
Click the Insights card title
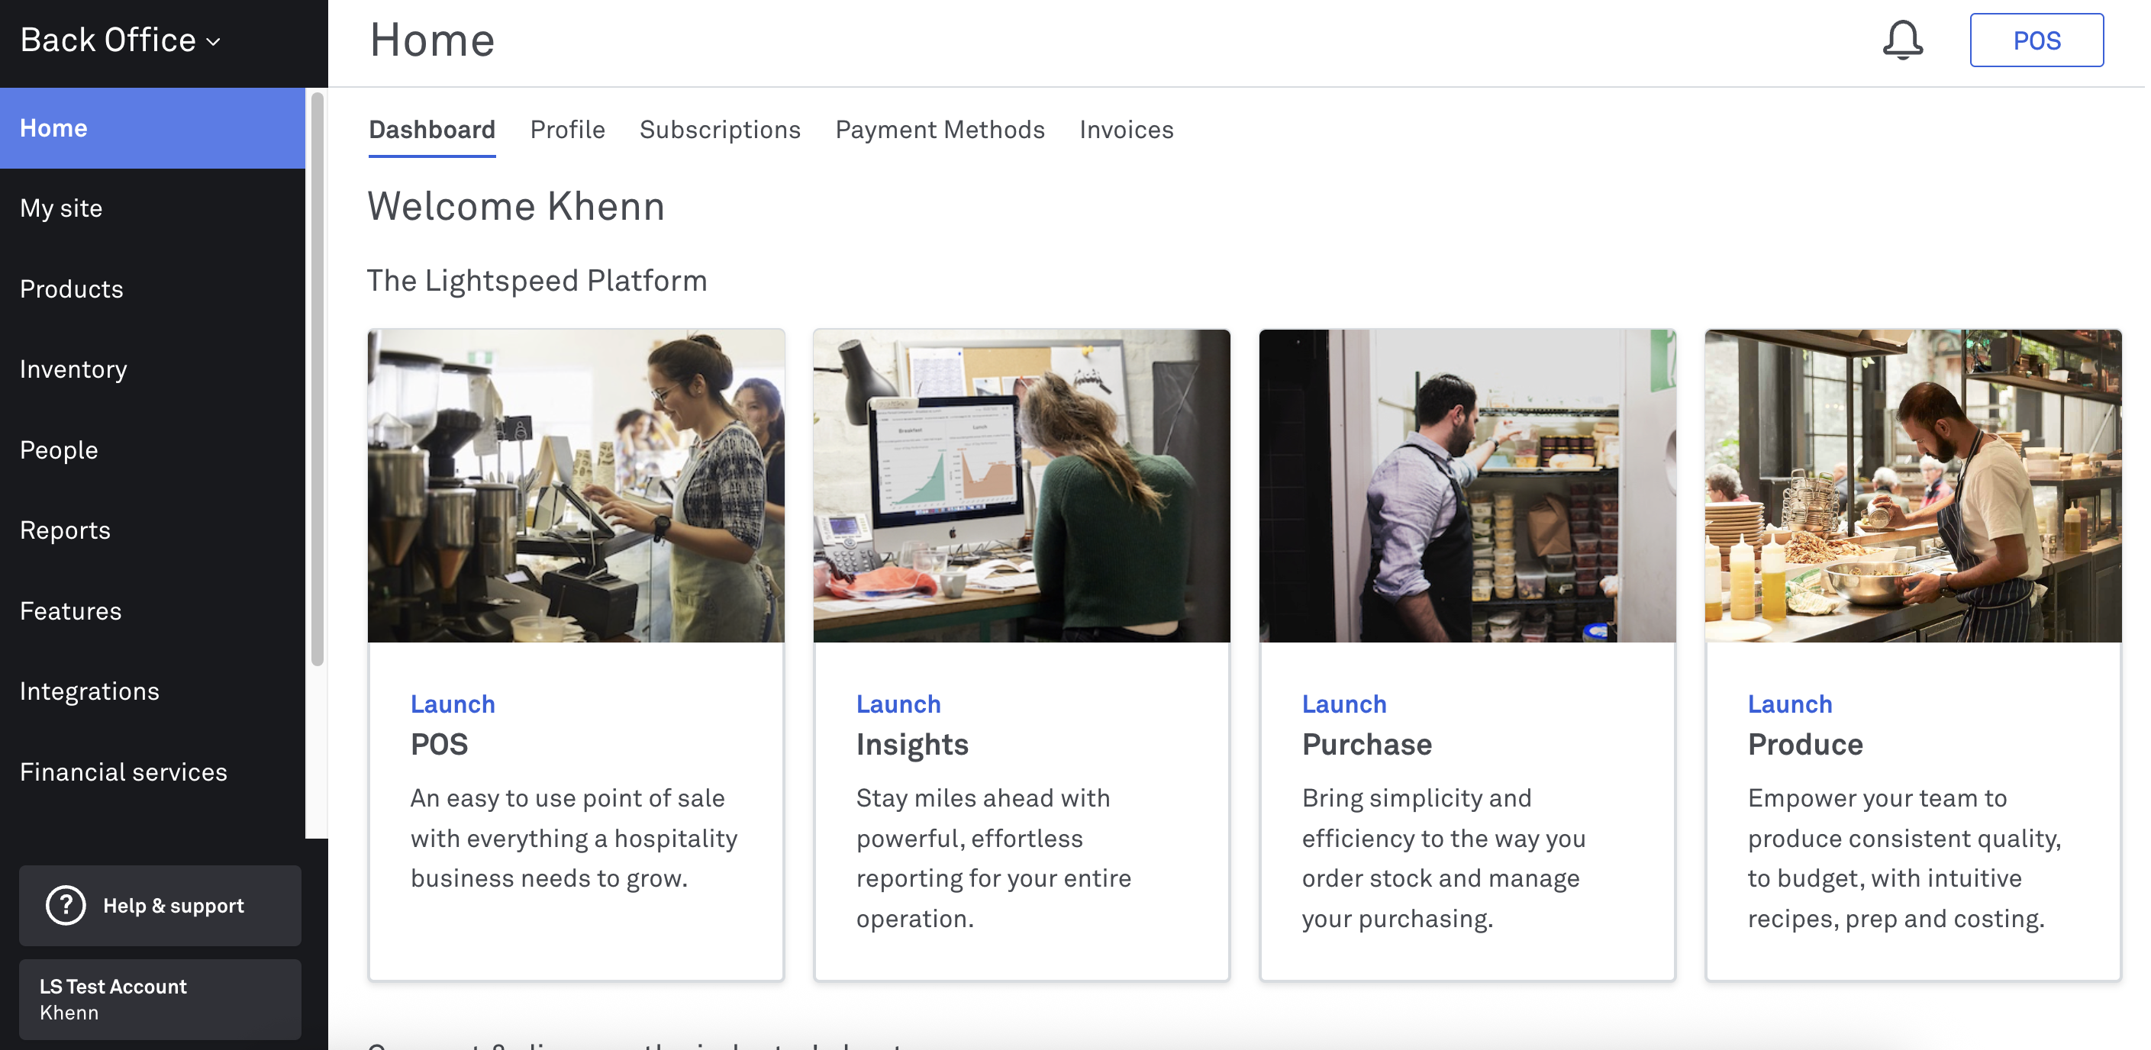912,744
